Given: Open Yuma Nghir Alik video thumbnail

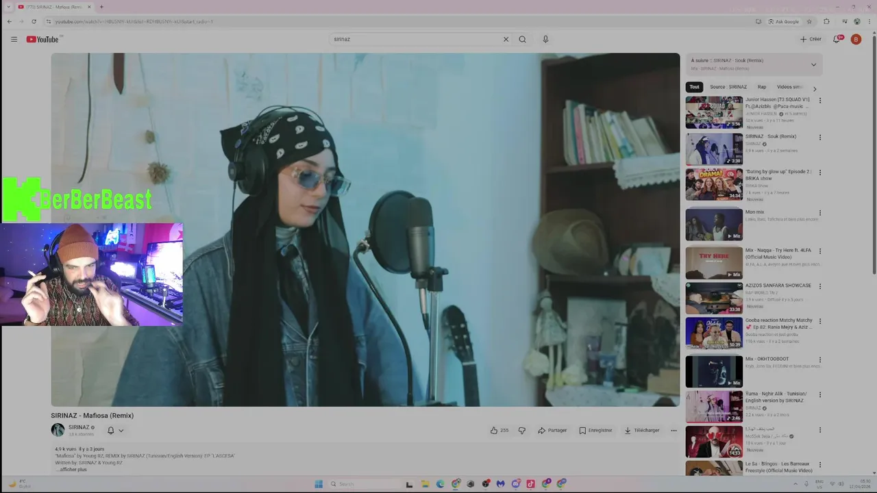Looking at the screenshot, I should 714,406.
